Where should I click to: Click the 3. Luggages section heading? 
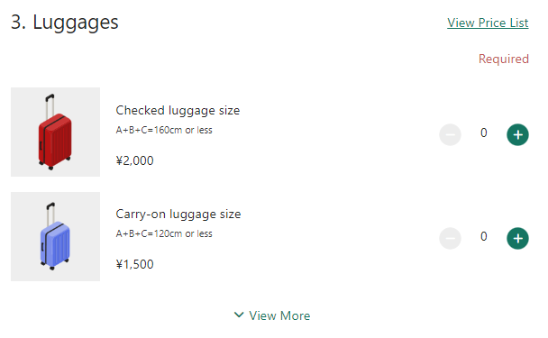[x=65, y=23]
